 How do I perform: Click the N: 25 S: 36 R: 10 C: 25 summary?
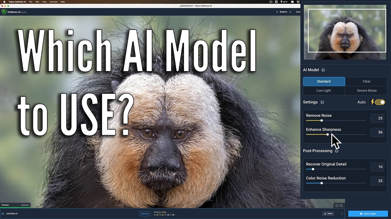(x=164, y=215)
